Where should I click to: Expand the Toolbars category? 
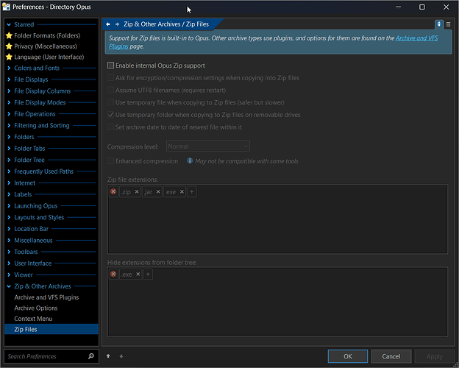[x=9, y=252]
